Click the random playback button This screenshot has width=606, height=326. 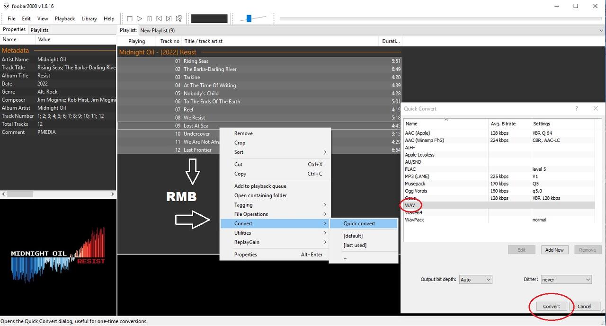point(179,18)
